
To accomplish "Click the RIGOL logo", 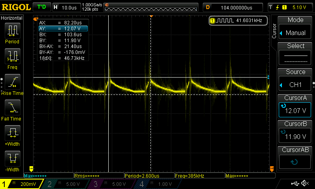I will coord(16,7).
